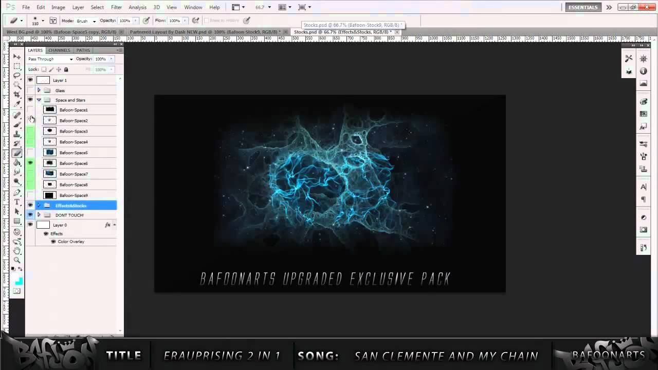Select the Move tool

coord(17,57)
